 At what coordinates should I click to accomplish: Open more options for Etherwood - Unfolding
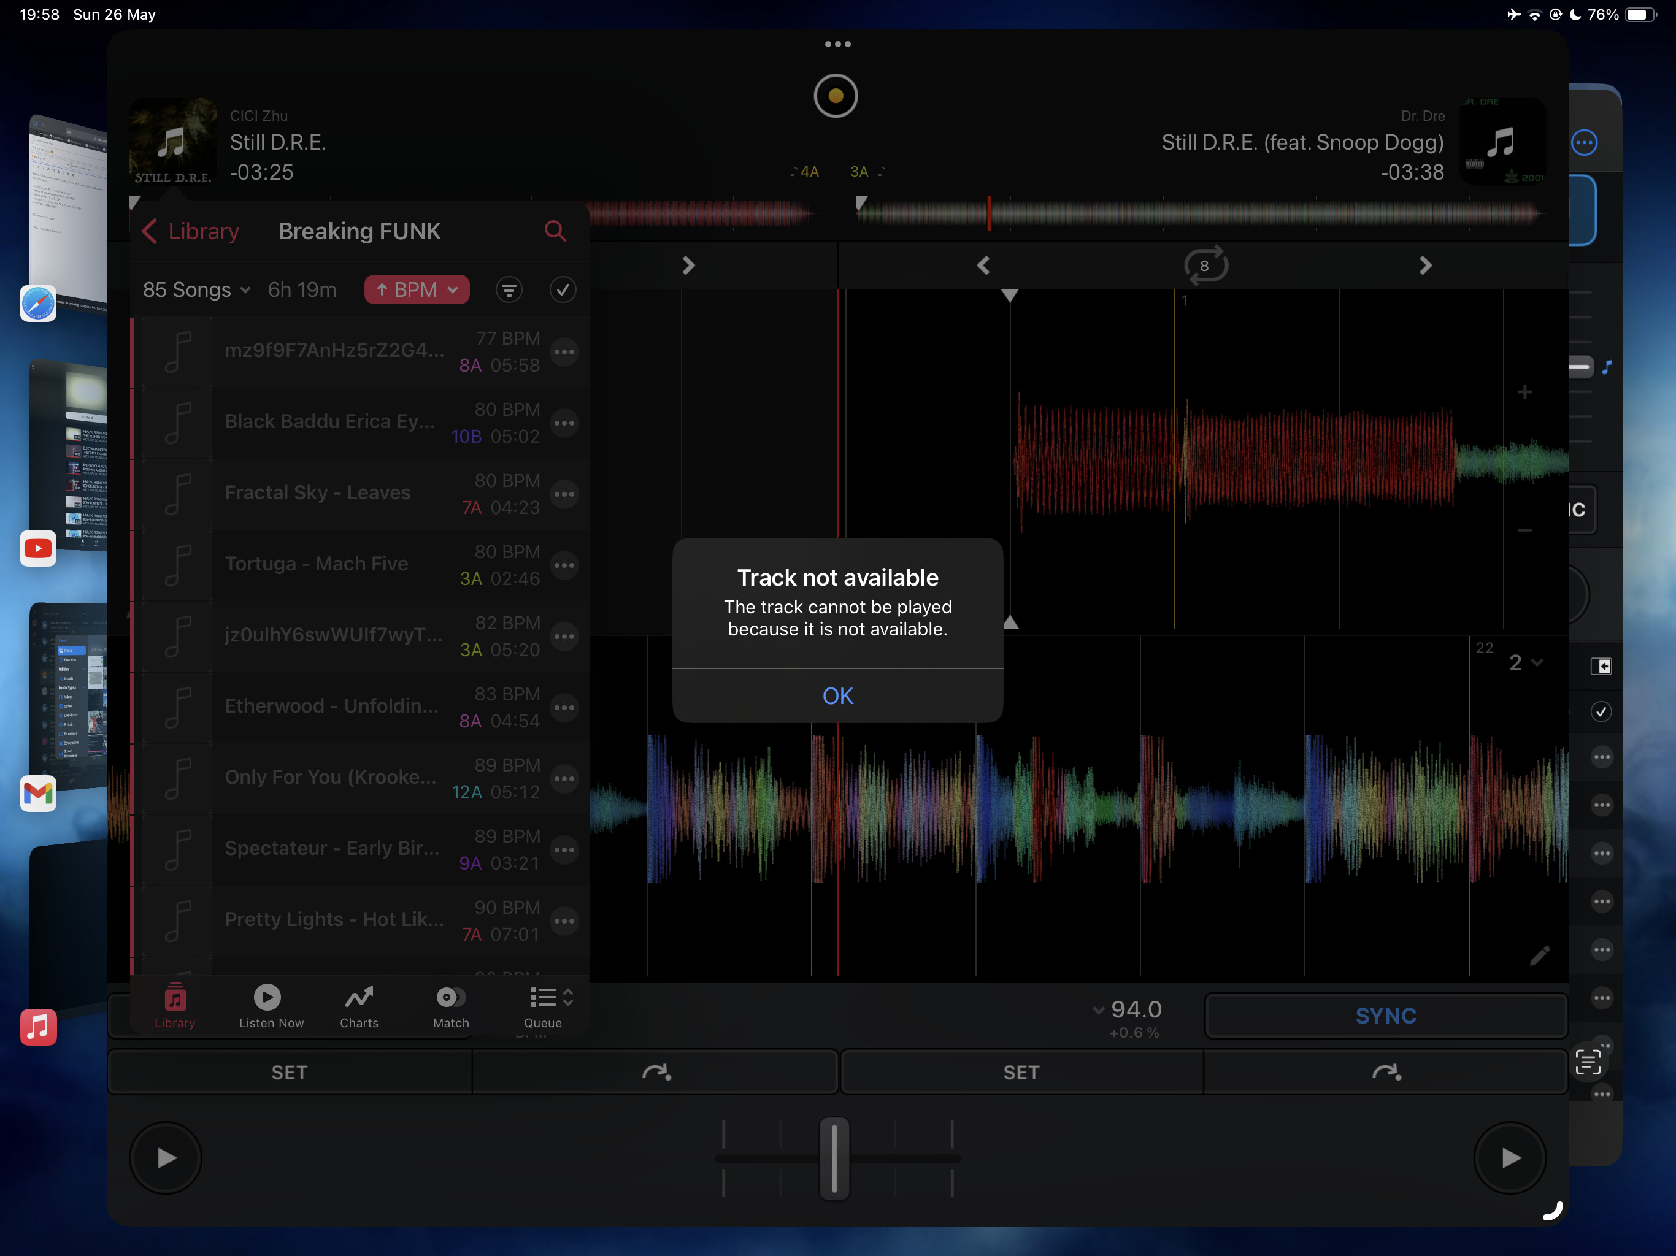[x=564, y=708]
